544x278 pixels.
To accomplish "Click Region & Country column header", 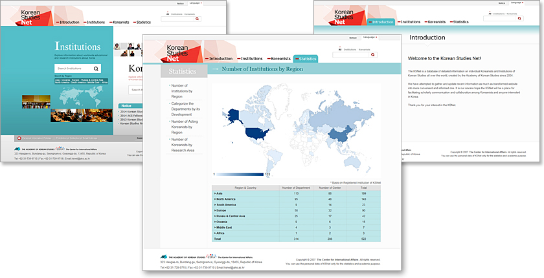I will (245, 187).
